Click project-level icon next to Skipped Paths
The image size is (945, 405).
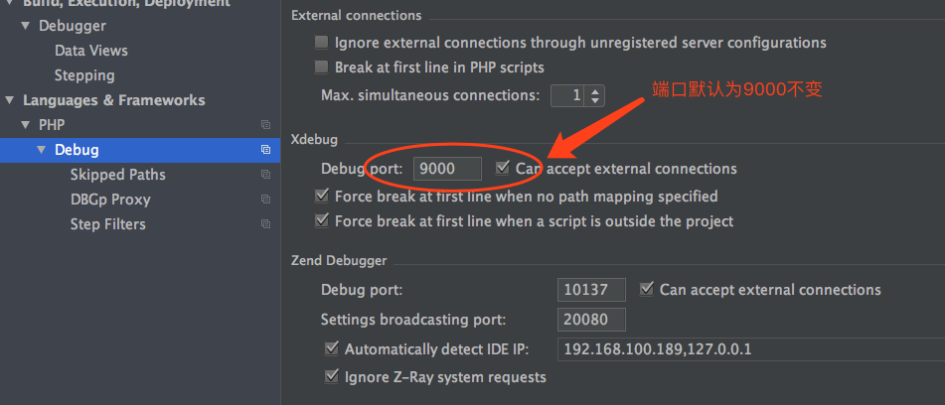point(265,175)
